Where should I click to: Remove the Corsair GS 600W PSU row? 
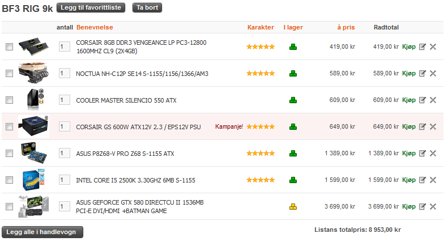(x=433, y=126)
